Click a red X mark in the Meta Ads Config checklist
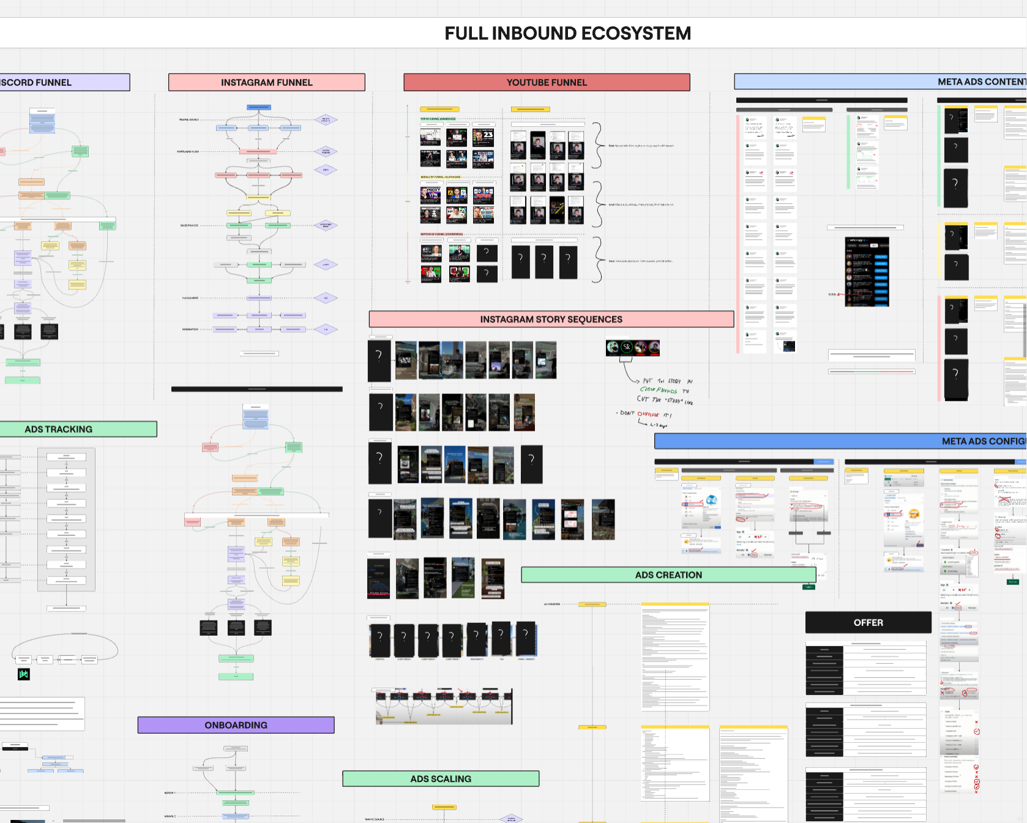Viewport: 1027px width, 823px height. (977, 722)
